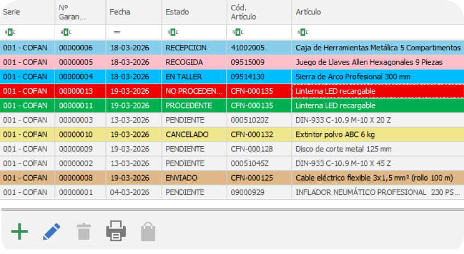Open filter operator icon for Serie column
The width and height of the screenshot is (464, 254).
(10, 32)
